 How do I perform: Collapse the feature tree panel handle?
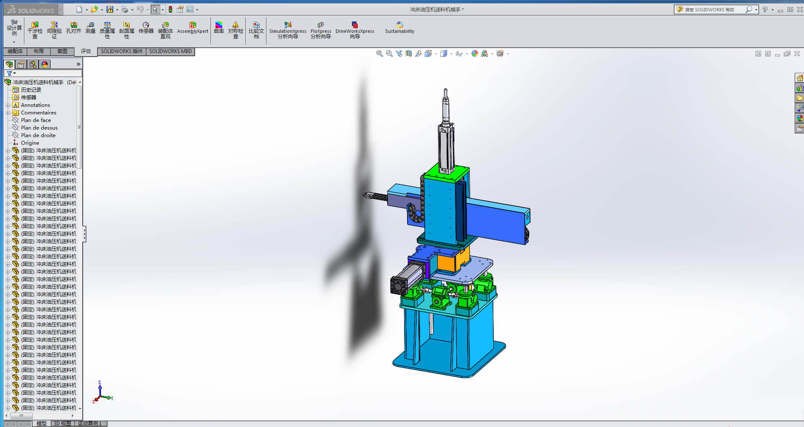pos(84,234)
